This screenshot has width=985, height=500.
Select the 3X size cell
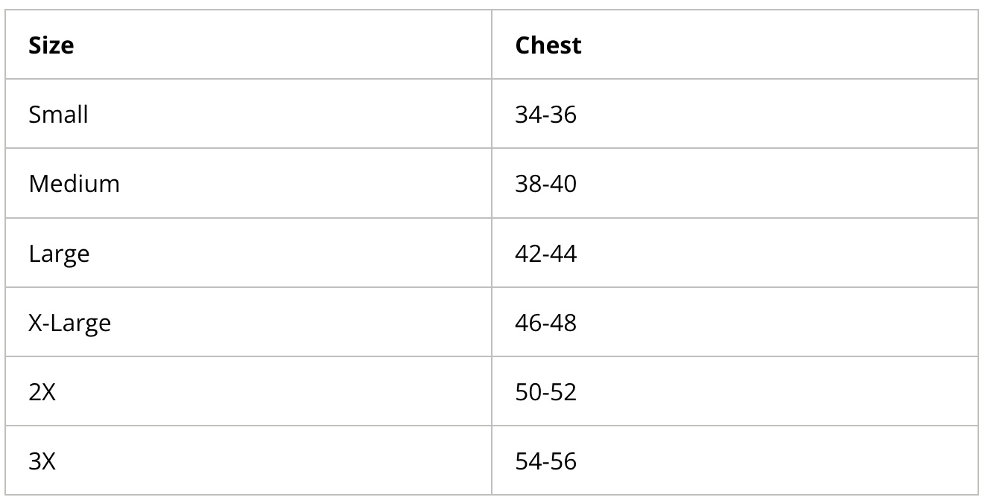(42, 461)
